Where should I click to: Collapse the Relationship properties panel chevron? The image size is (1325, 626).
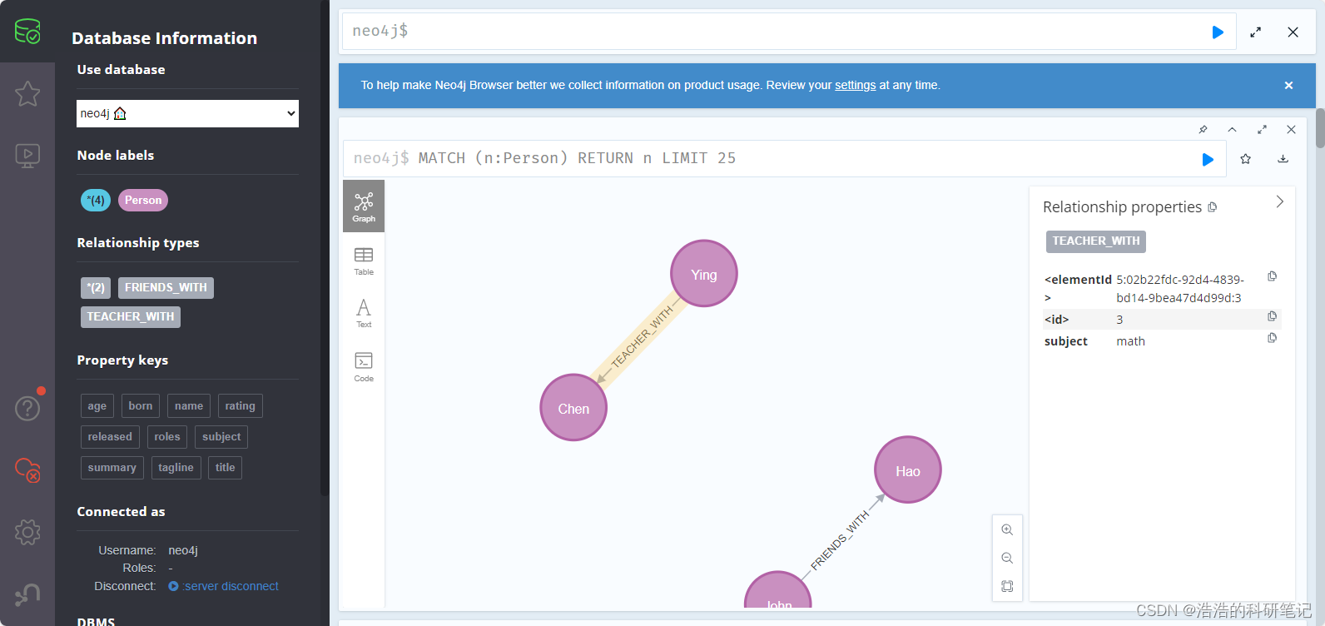[1280, 201]
